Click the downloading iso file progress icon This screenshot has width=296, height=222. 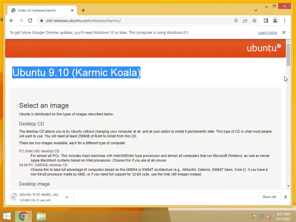13,197
